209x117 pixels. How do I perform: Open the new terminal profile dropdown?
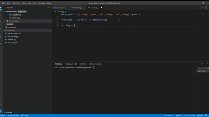click(x=204, y=64)
